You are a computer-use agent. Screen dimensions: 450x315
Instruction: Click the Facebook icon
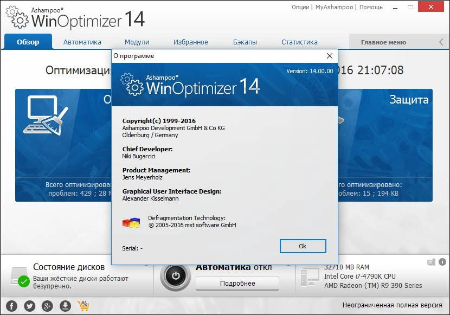point(12,306)
